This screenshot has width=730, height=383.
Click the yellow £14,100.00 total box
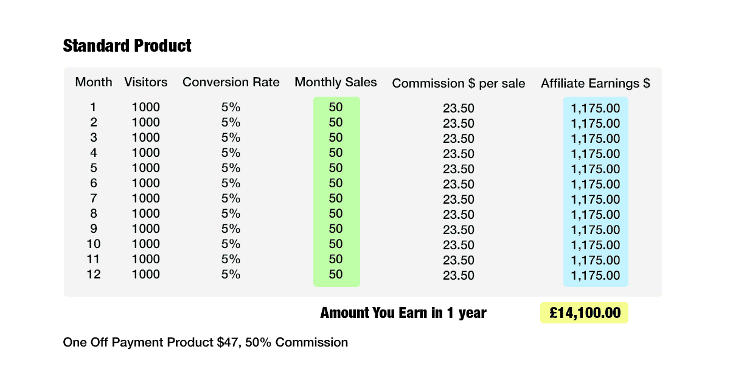[x=584, y=313]
